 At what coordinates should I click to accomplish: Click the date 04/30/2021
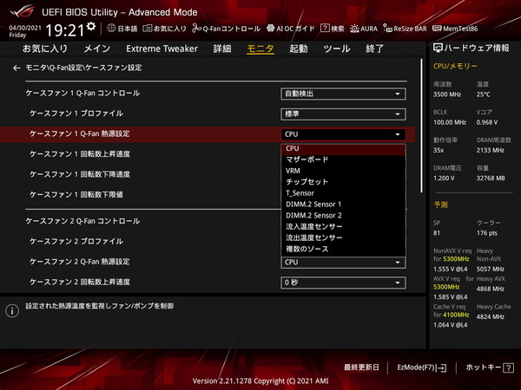point(25,28)
